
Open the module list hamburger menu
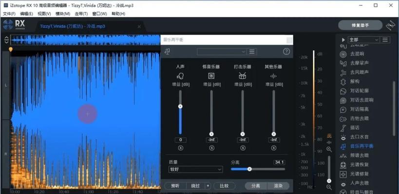[385, 40]
